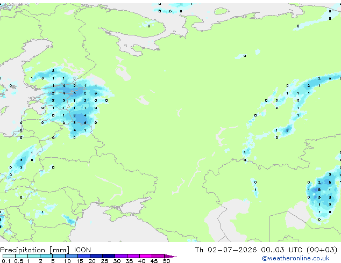Open the weatheronline.co.uk copyright link
Screen dimensions: 341x263
(x=296, y=258)
